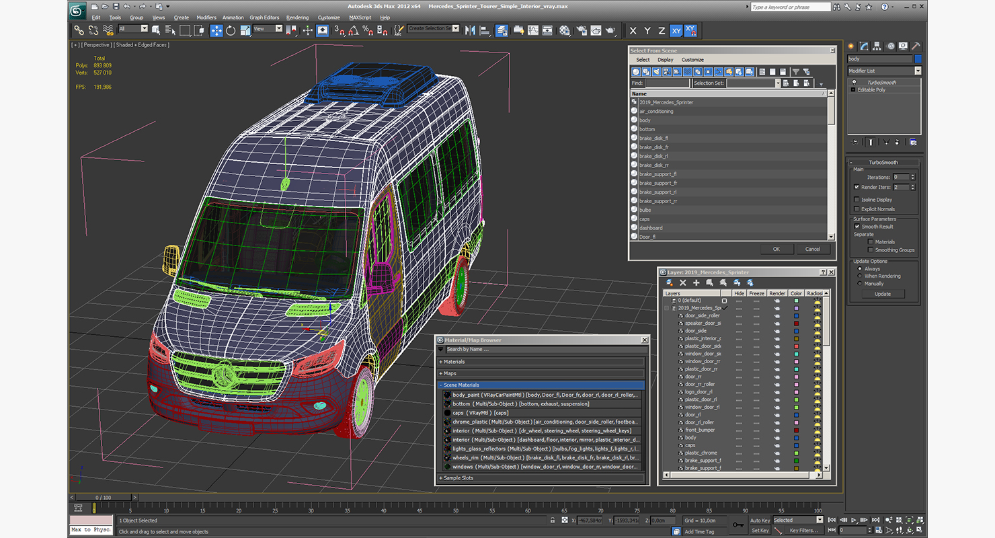The width and height of the screenshot is (995, 538).
Task: Open the Modifier List dropdown
Action: click(884, 71)
